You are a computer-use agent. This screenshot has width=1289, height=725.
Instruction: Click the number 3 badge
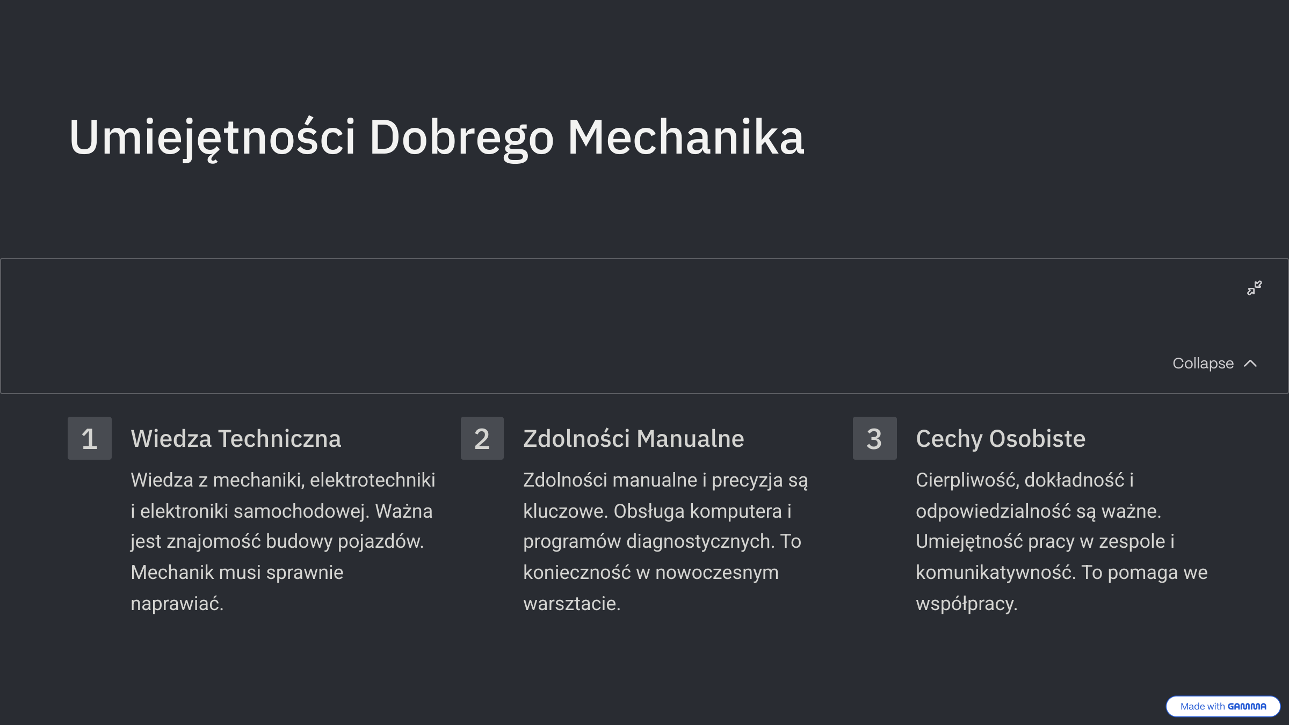click(874, 438)
